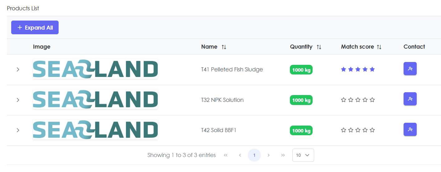
Task: Click contact icon for T32 NPK Solution
Action: pyautogui.click(x=410, y=99)
